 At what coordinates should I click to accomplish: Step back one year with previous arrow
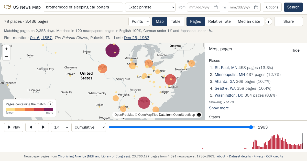pyautogui.click(x=31, y=127)
